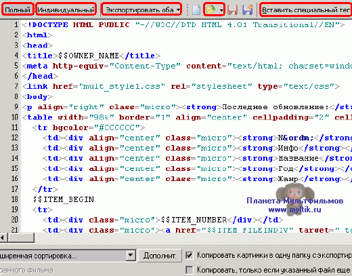The image size is (352, 276).
Task: Click the horizontal scrollbar thumb
Action: [x=21, y=237]
